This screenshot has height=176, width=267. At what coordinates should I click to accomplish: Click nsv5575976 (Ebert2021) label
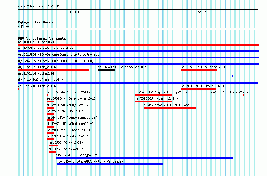coord(67,111)
